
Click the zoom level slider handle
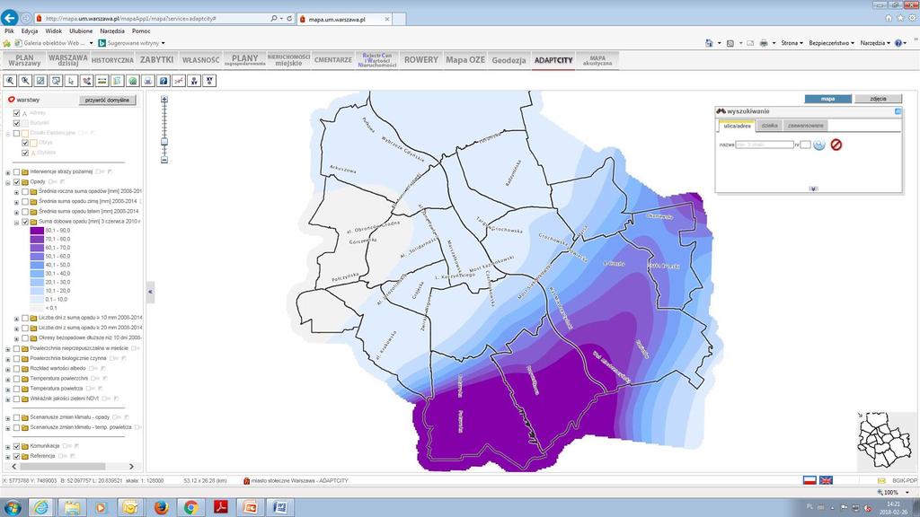tap(164, 142)
